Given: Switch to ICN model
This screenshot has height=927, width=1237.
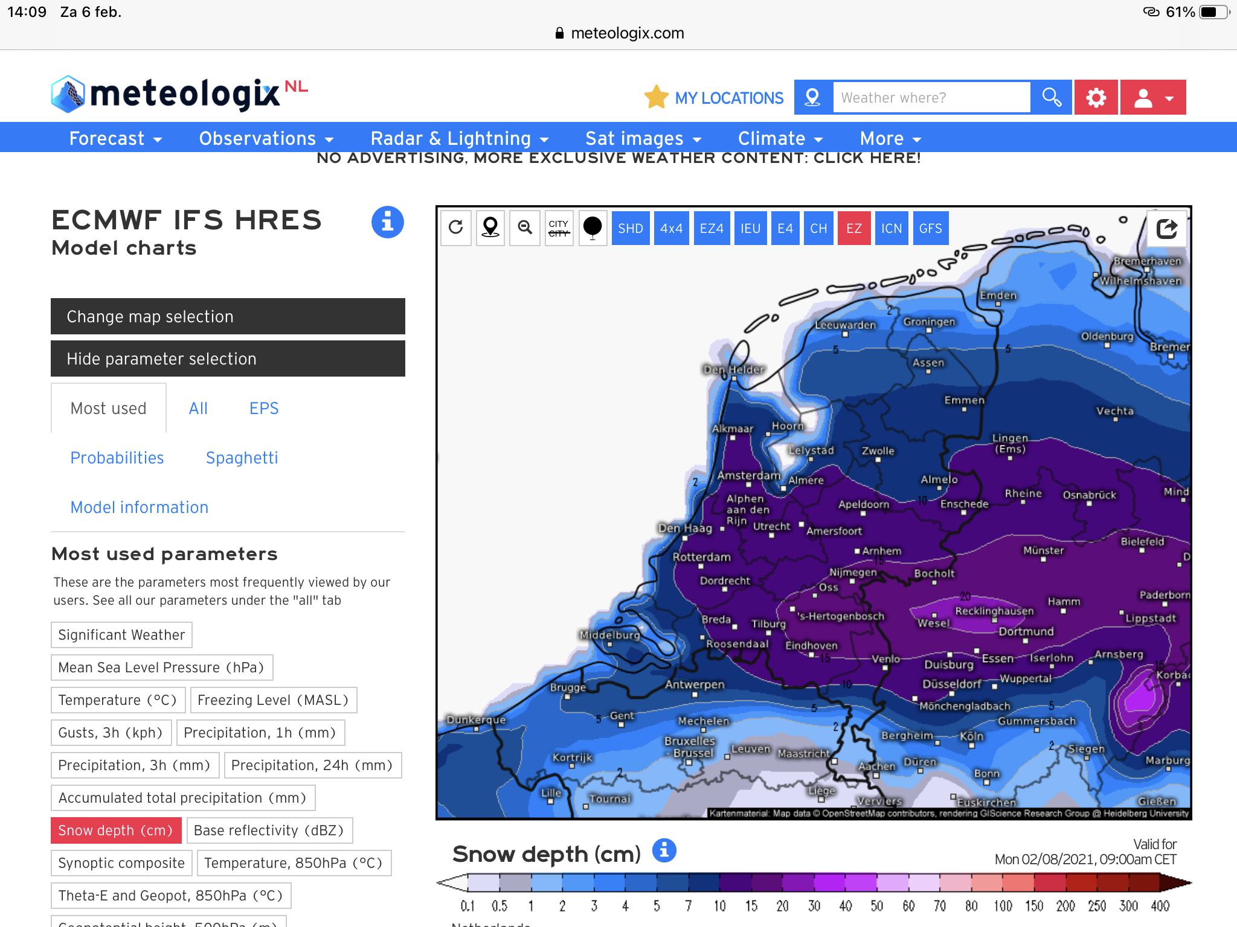Looking at the screenshot, I should click(x=892, y=228).
